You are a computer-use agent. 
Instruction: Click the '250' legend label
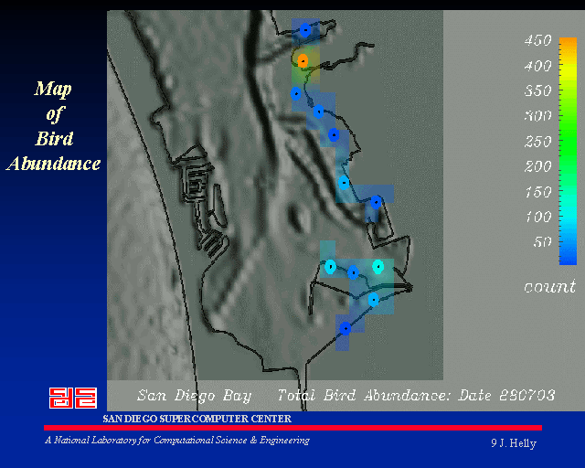537,142
